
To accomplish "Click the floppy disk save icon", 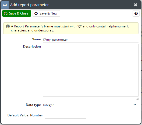I will click(x=6, y=13).
